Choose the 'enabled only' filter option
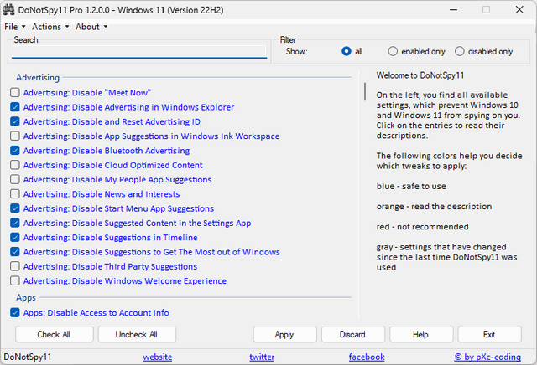This screenshot has height=365, width=537. [393, 51]
